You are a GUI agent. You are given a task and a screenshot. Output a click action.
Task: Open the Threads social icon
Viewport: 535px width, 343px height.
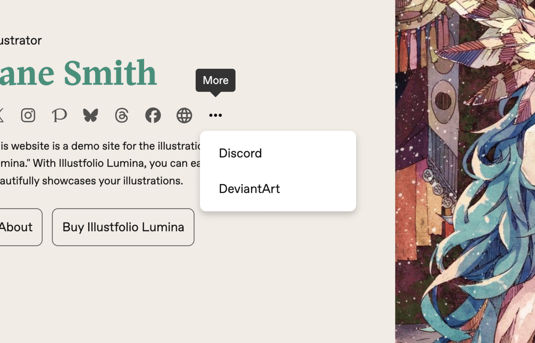[122, 115]
